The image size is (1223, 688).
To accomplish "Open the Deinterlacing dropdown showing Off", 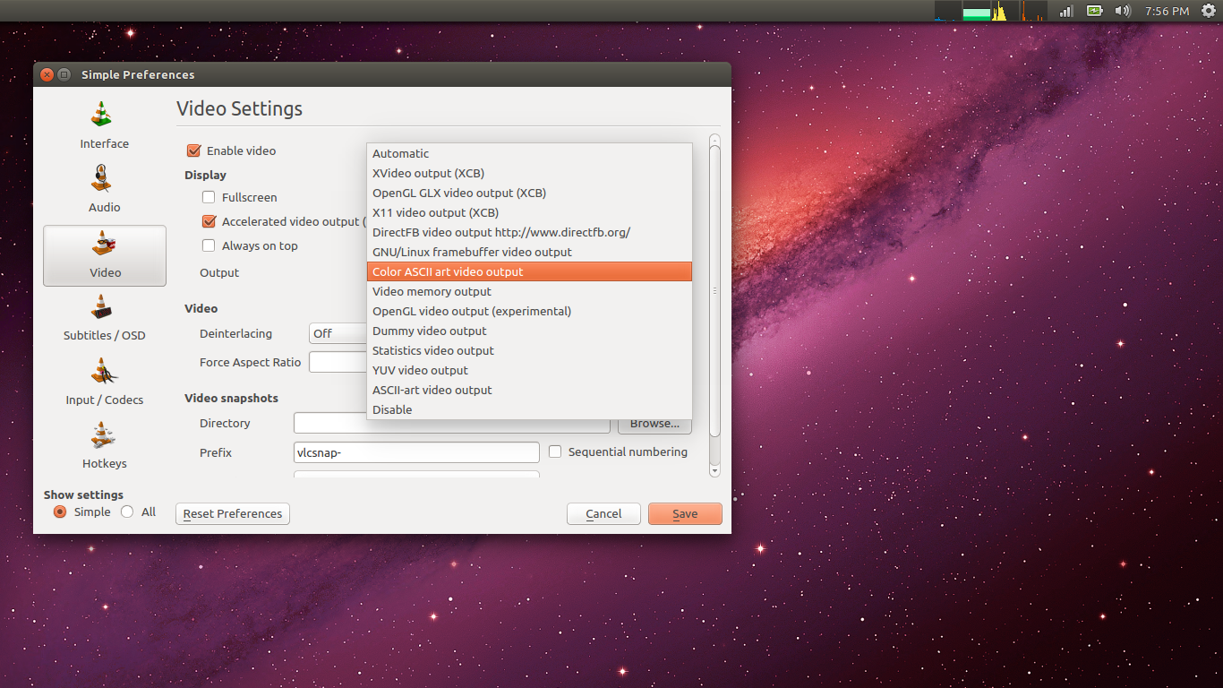I will [x=338, y=333].
